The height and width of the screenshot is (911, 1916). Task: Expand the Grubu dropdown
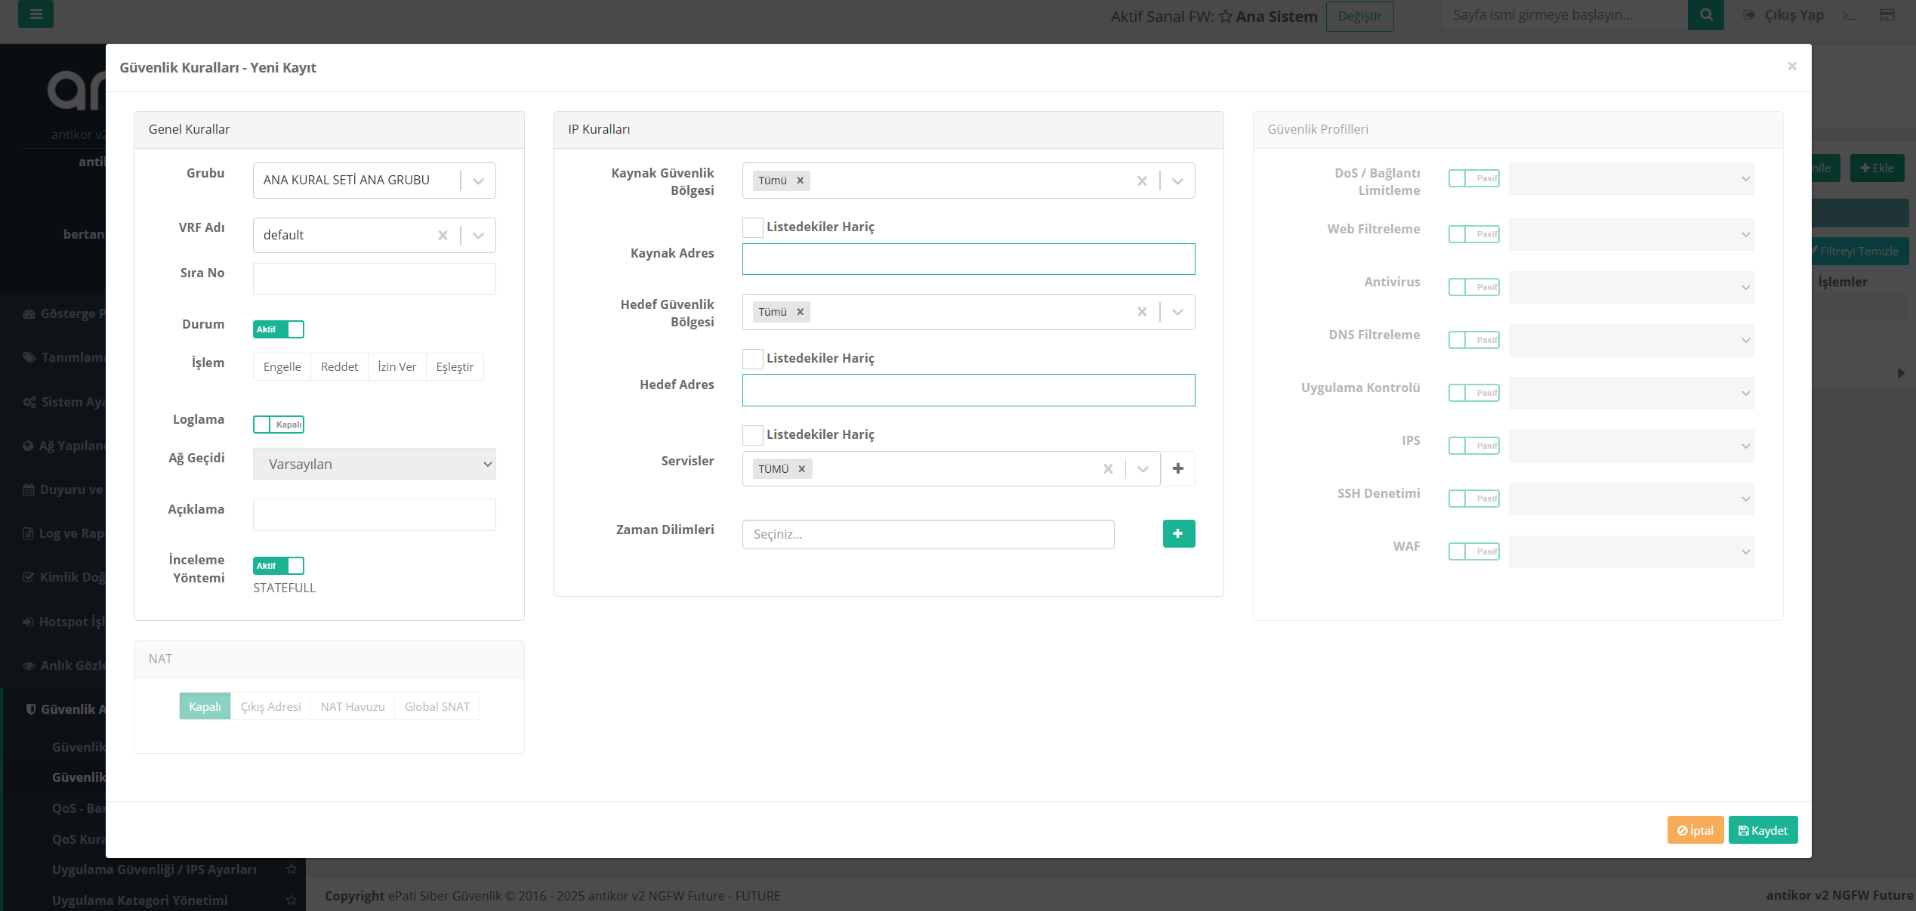(478, 181)
